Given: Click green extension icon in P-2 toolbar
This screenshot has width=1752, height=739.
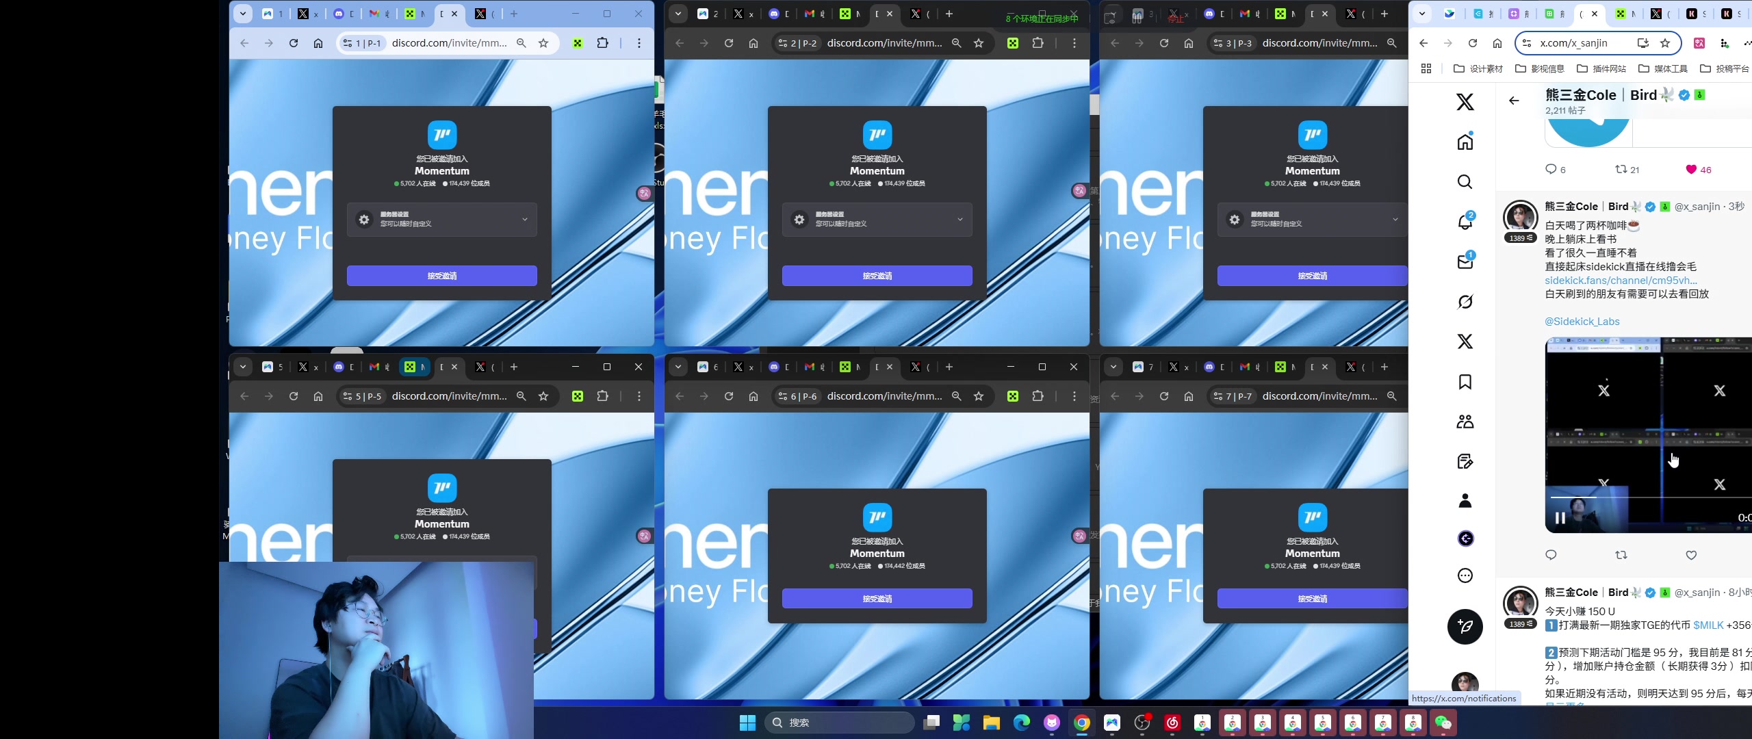Looking at the screenshot, I should point(1013,43).
